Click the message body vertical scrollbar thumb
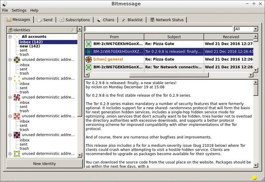The height and width of the screenshot is (182, 265). point(256,90)
